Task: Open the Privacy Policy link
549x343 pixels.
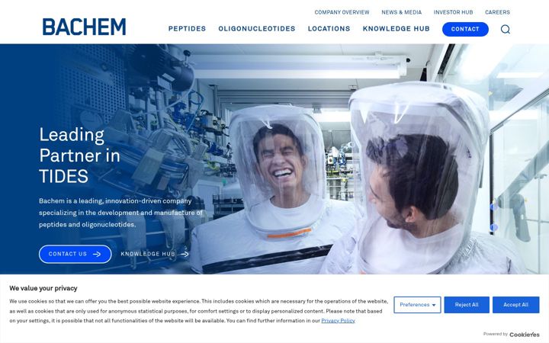Action: coord(338,321)
